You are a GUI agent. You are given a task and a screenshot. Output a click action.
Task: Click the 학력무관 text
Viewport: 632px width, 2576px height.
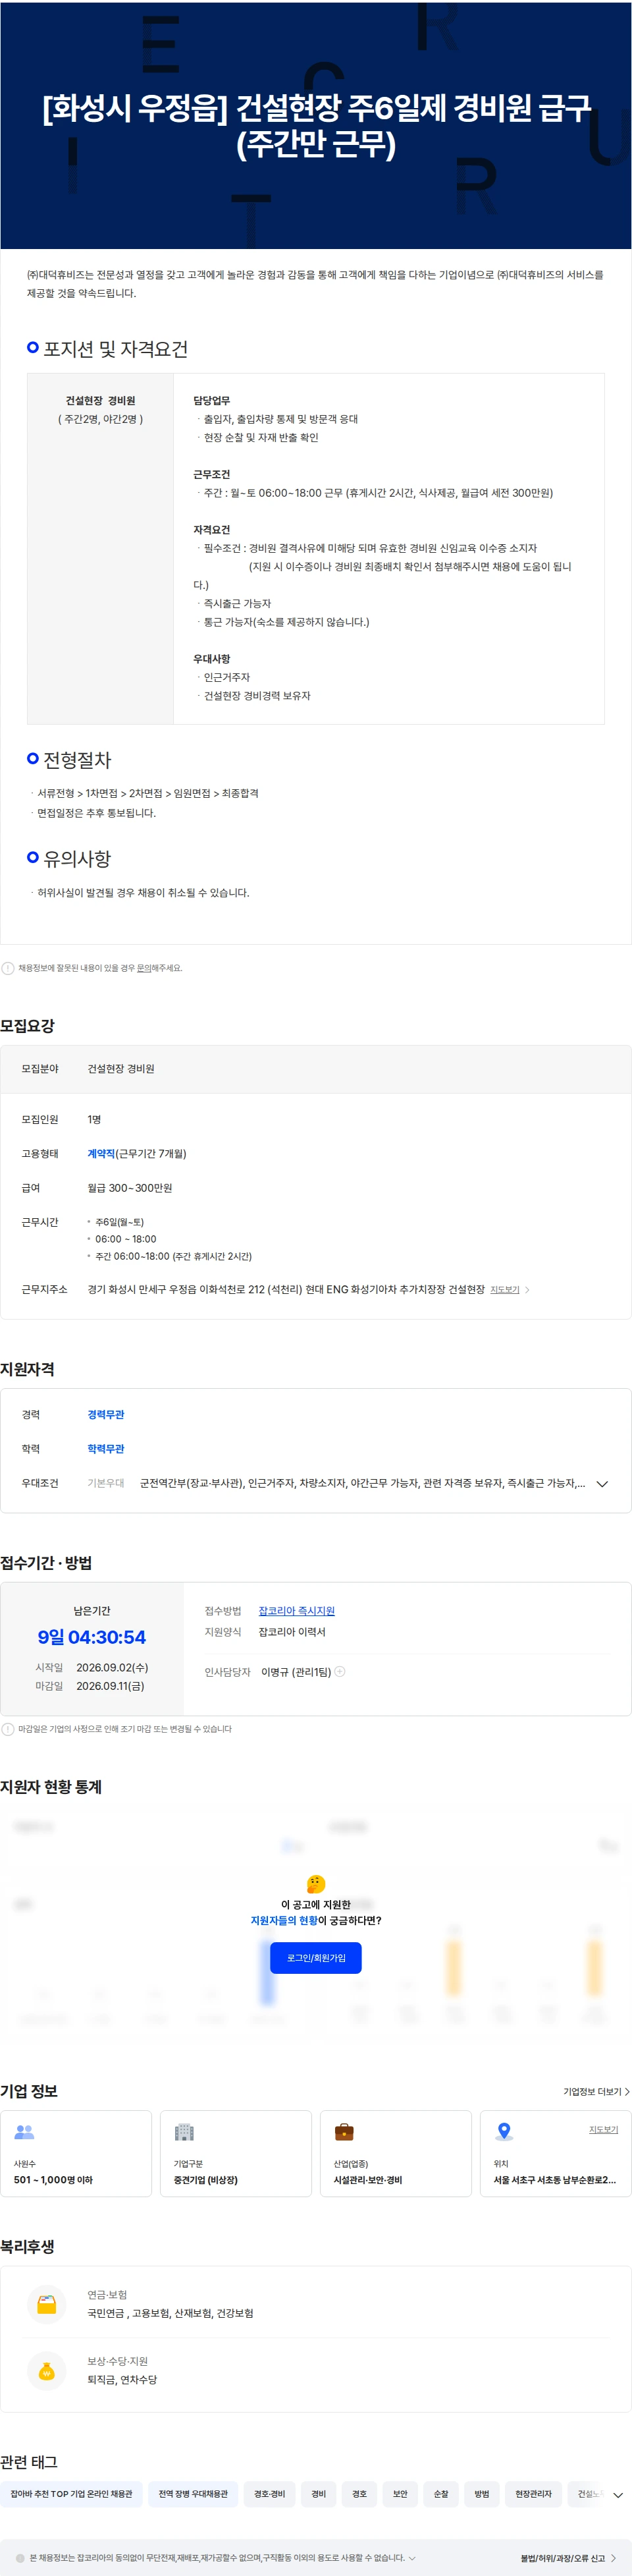click(106, 1449)
